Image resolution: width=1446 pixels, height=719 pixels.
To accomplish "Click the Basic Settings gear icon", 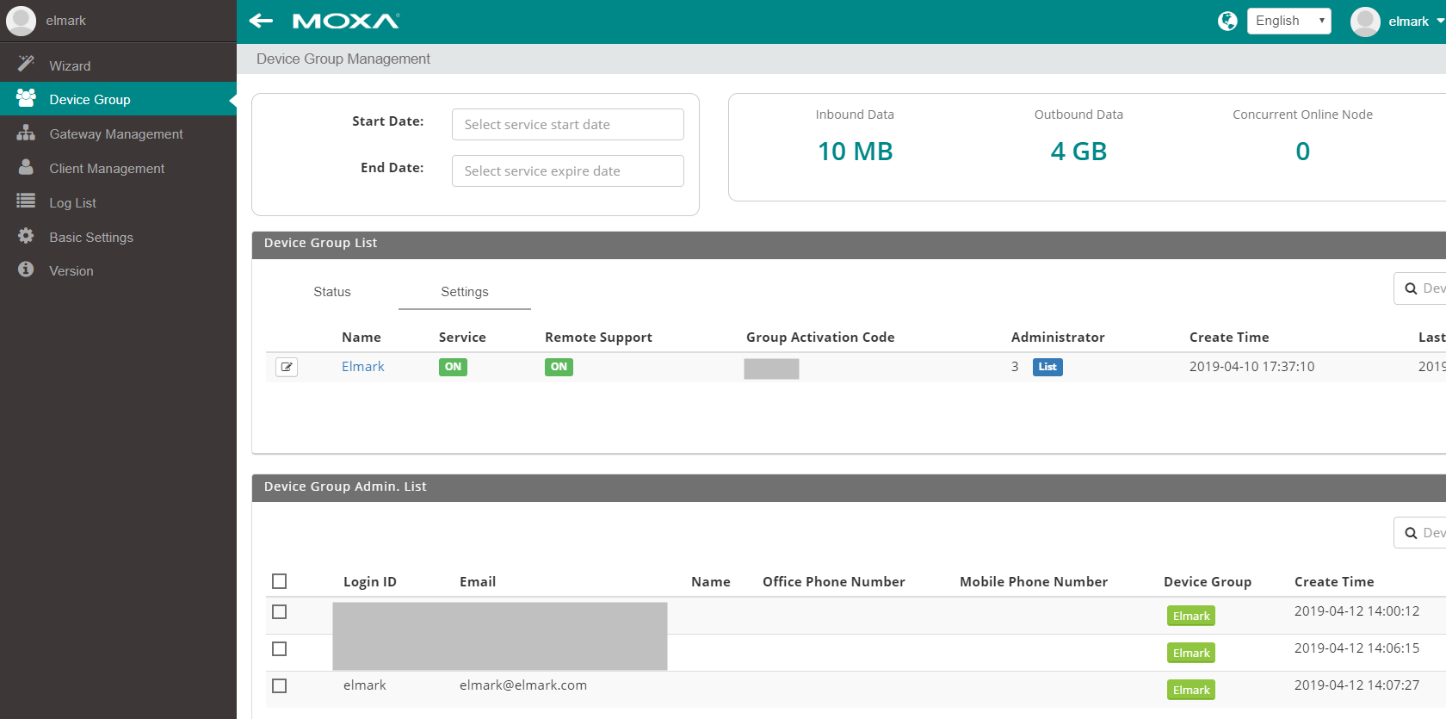I will point(26,235).
